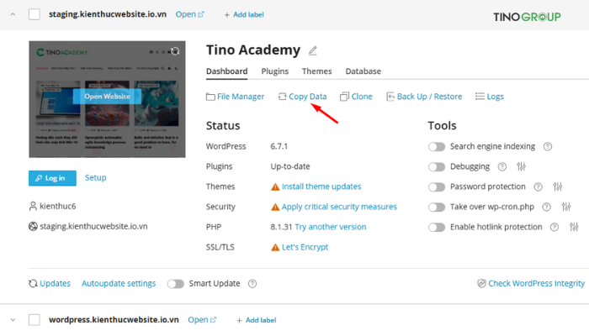Open the File Manager link text
This screenshot has height=336, width=589.
[x=241, y=97]
